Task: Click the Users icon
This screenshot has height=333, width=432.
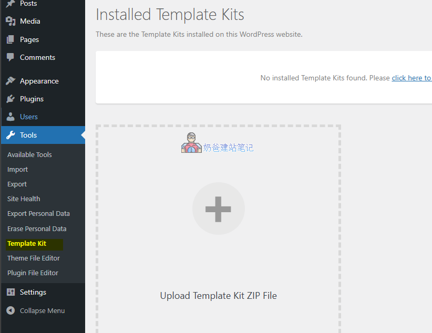Action: pyautogui.click(x=12, y=117)
